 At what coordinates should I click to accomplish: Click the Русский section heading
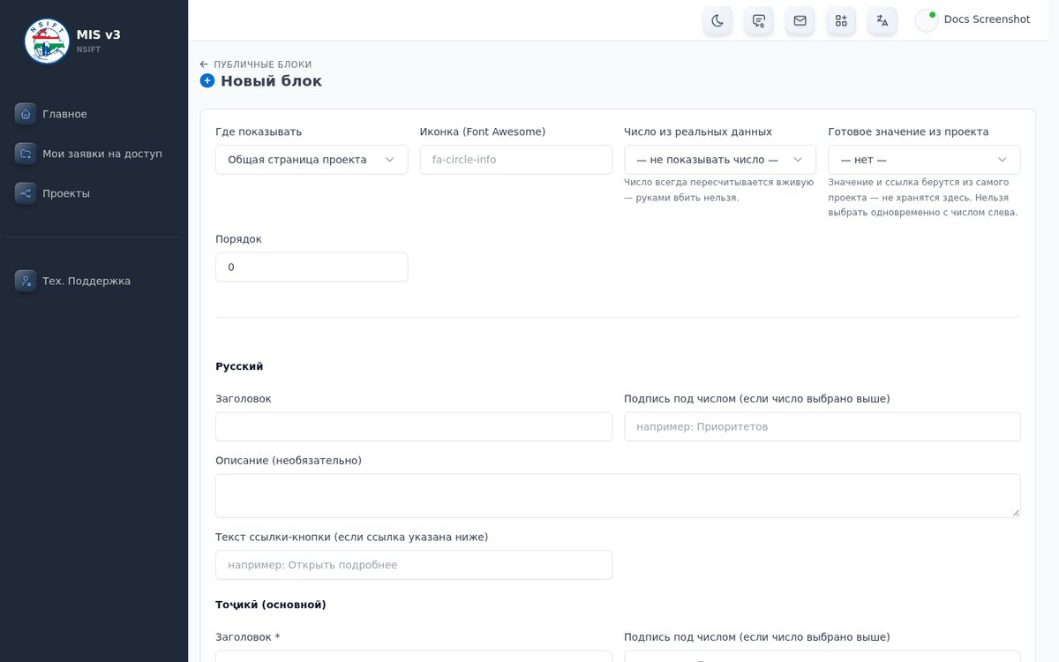point(239,366)
